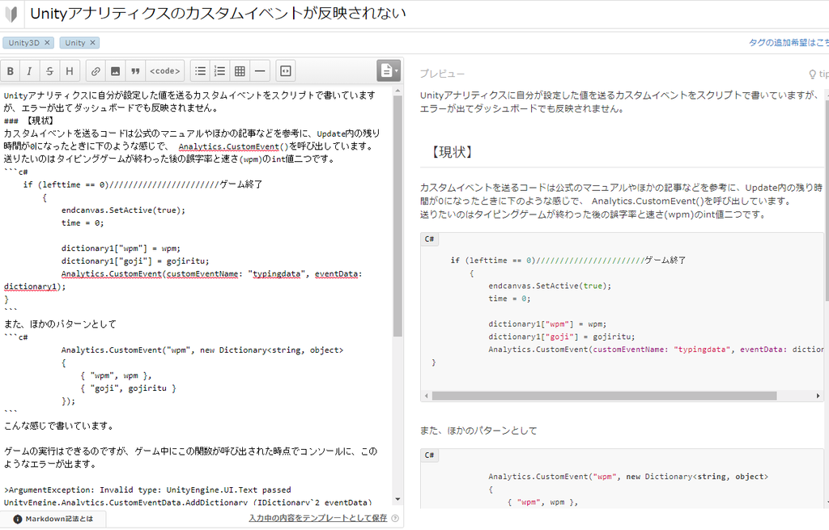The image size is (829, 530).
Task: Click 'endcanvas.SetActive(true);' line in editor
Action: click(x=123, y=210)
